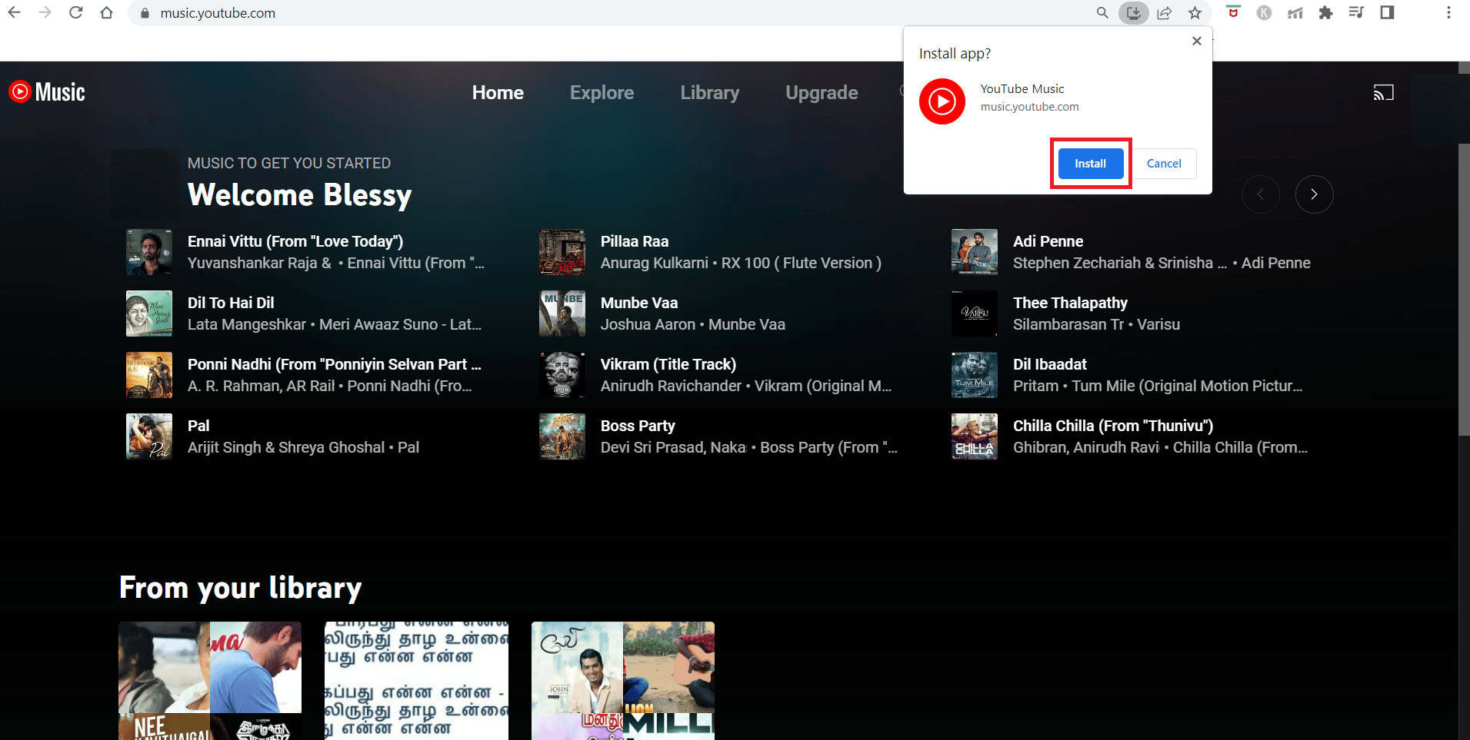This screenshot has height=740, width=1470.
Task: Open the Upgrade tab
Action: coord(822,93)
